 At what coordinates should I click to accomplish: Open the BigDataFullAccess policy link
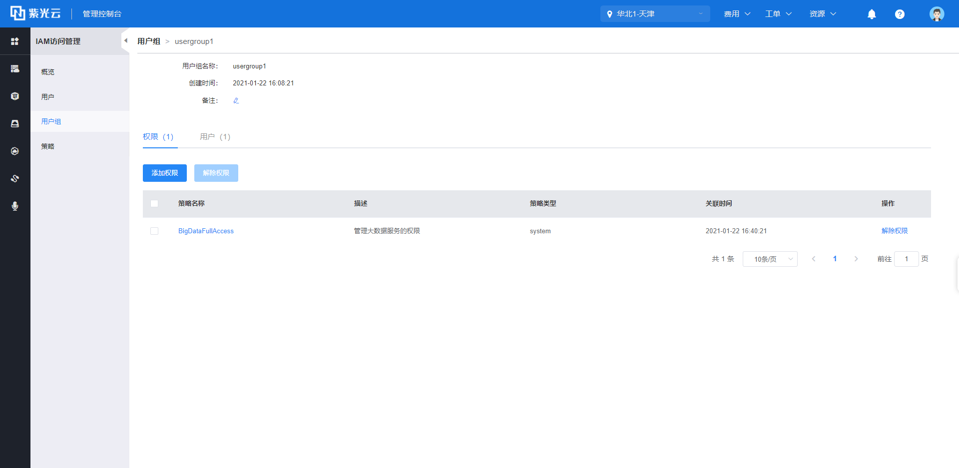206,231
